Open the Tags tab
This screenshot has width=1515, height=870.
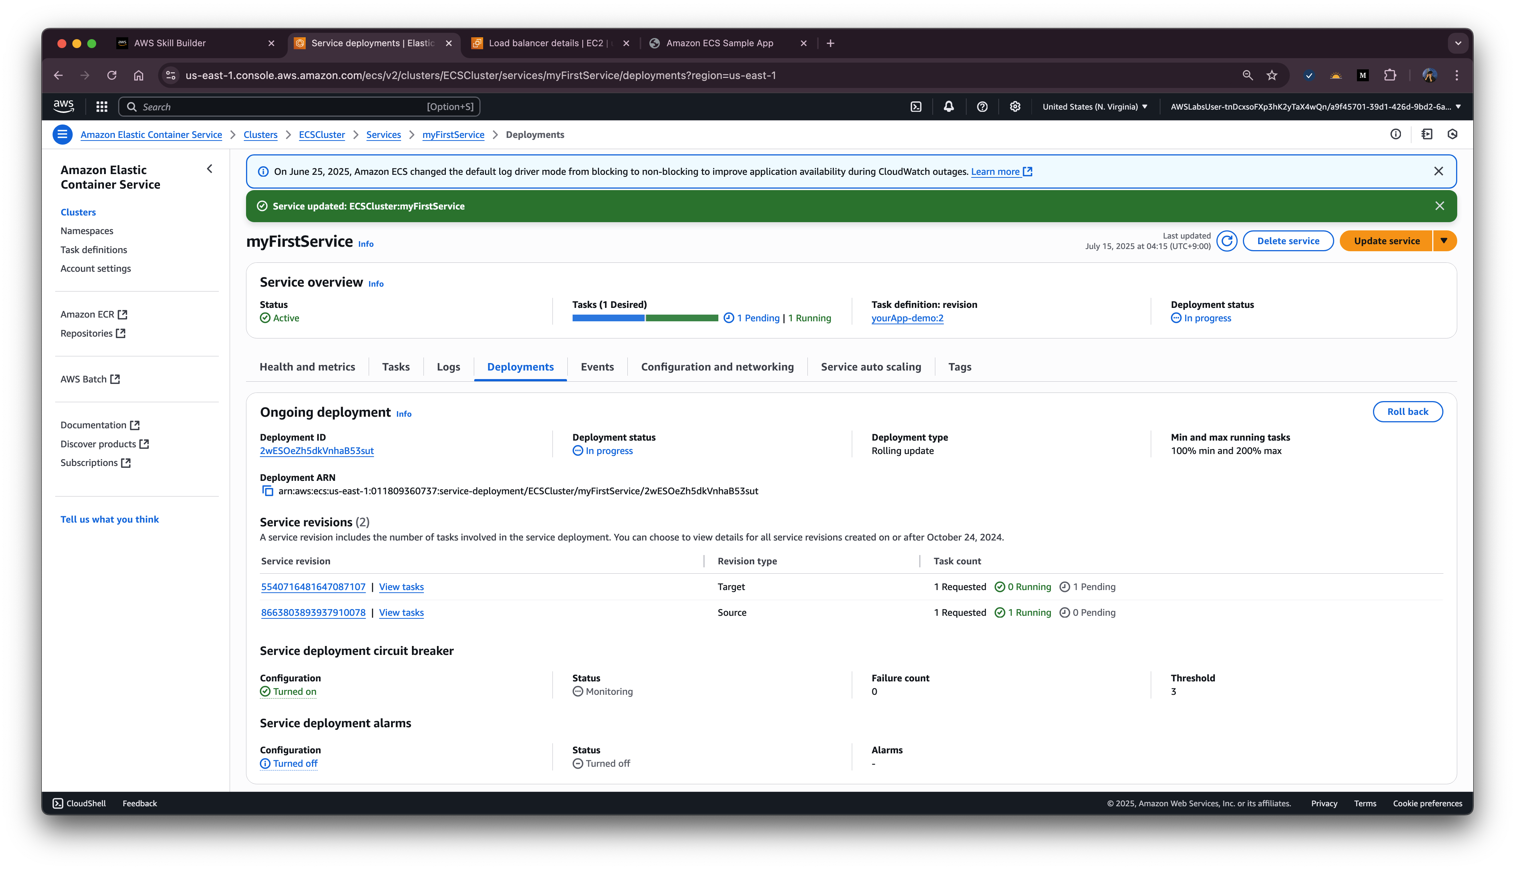click(960, 367)
